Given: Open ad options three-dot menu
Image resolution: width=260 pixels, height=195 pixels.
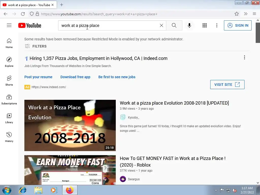Looking at the screenshot, I should click(245, 57).
